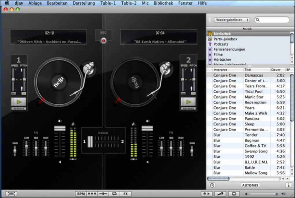Click the red REC record button
This screenshot has height=198, width=295.
[103, 41]
